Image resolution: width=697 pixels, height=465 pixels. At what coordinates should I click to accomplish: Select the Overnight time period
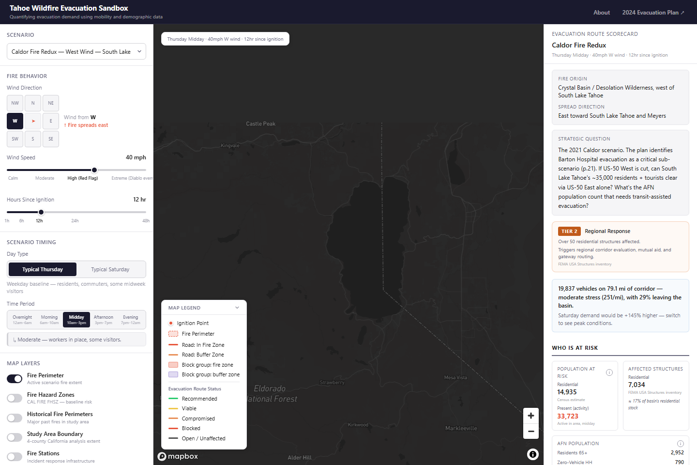22,320
